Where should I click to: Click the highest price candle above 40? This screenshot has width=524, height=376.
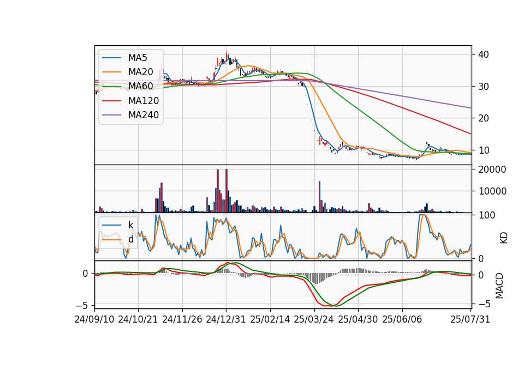[226, 57]
